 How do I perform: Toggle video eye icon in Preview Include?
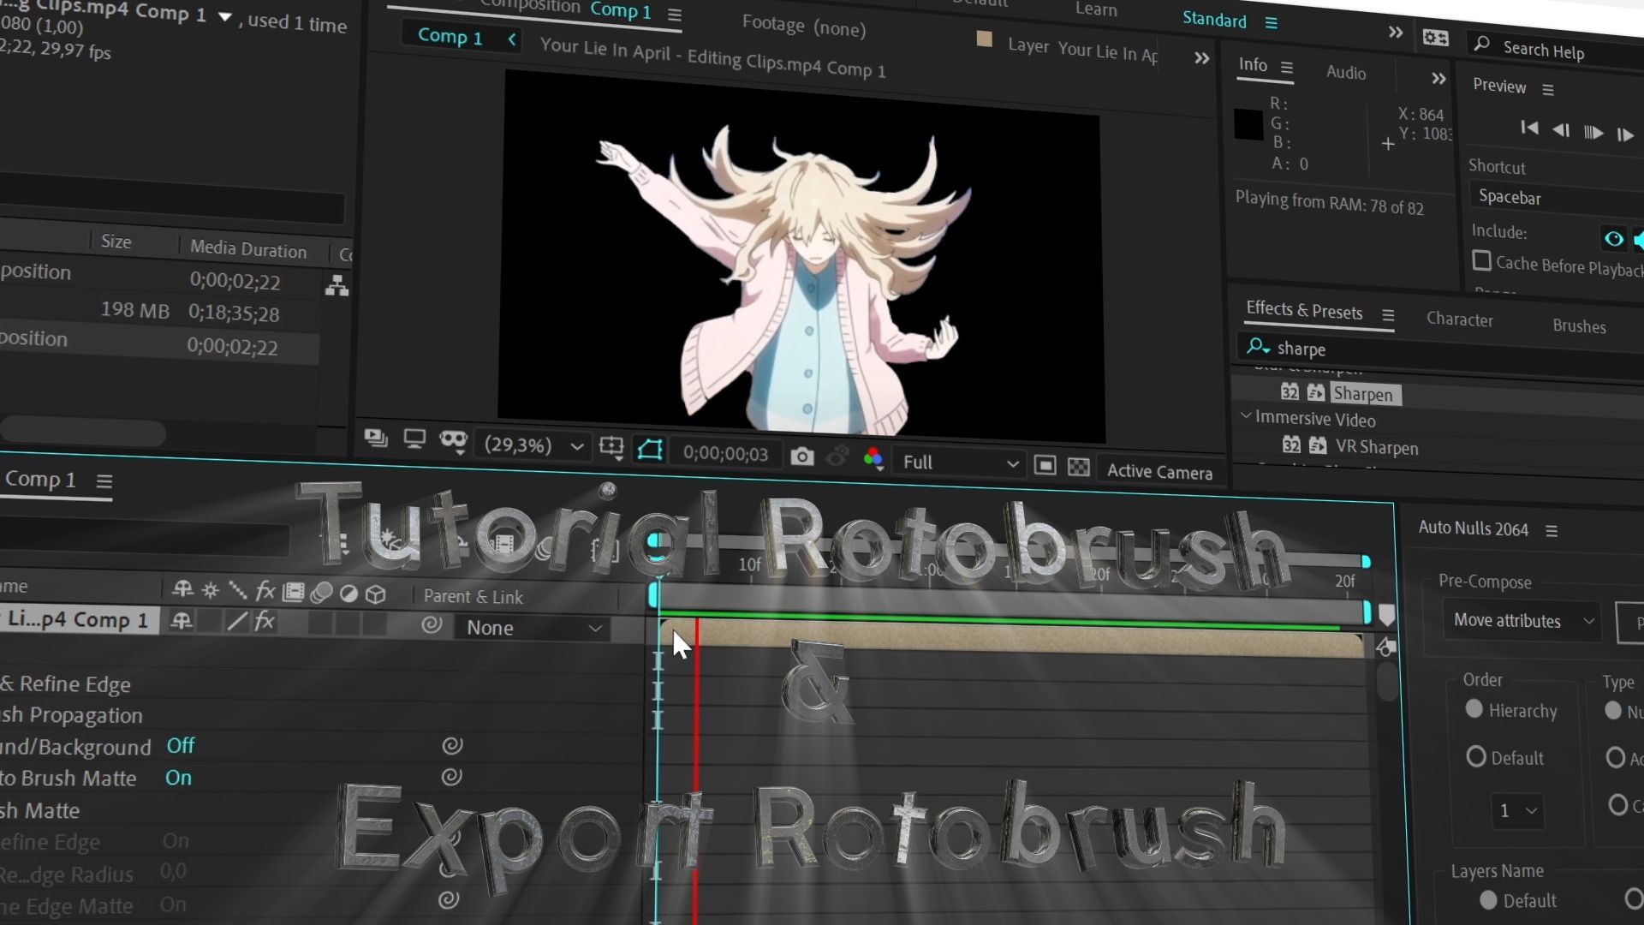click(x=1613, y=238)
